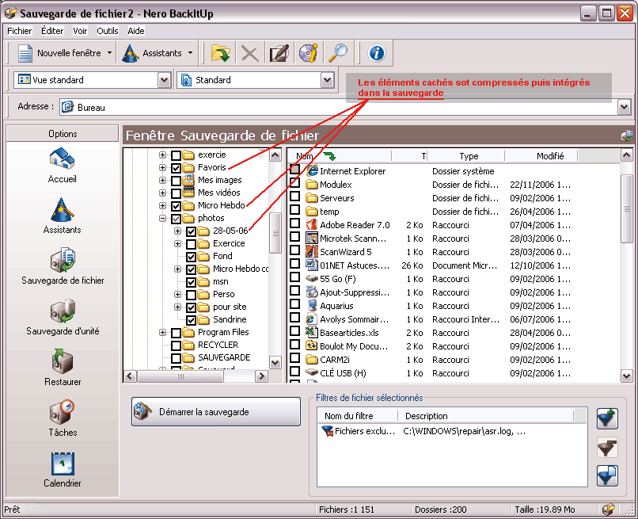Check the Program Files checkbox
The height and width of the screenshot is (519, 638).
tap(176, 333)
